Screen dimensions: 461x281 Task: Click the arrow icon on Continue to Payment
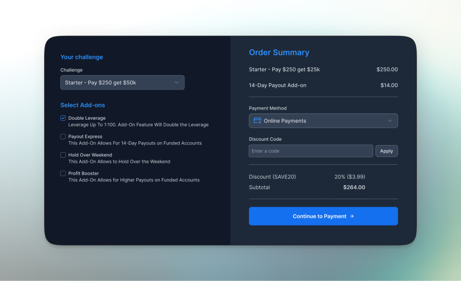[352, 216]
